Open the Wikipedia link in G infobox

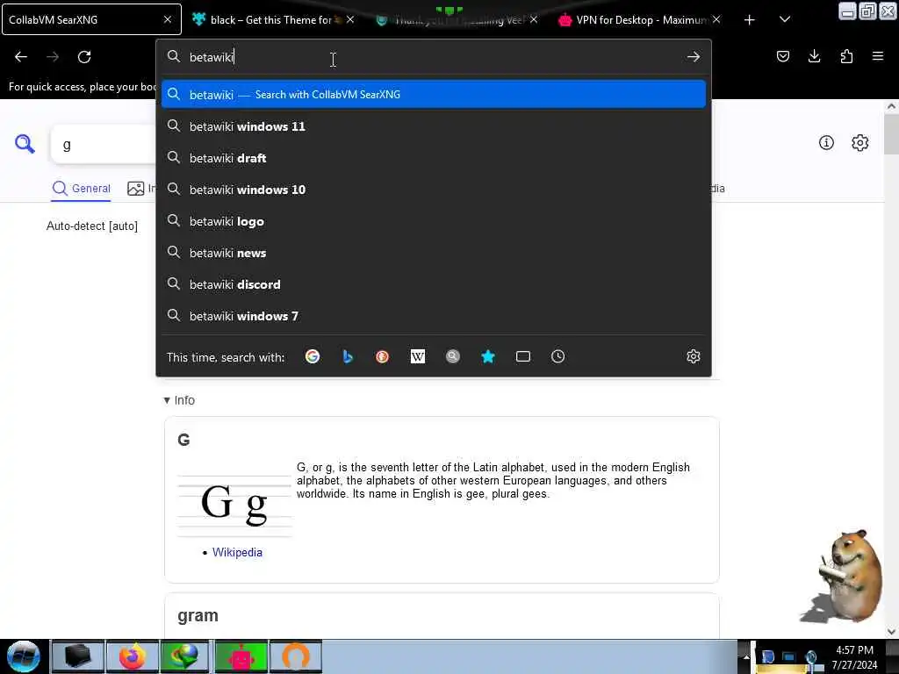pos(237,553)
